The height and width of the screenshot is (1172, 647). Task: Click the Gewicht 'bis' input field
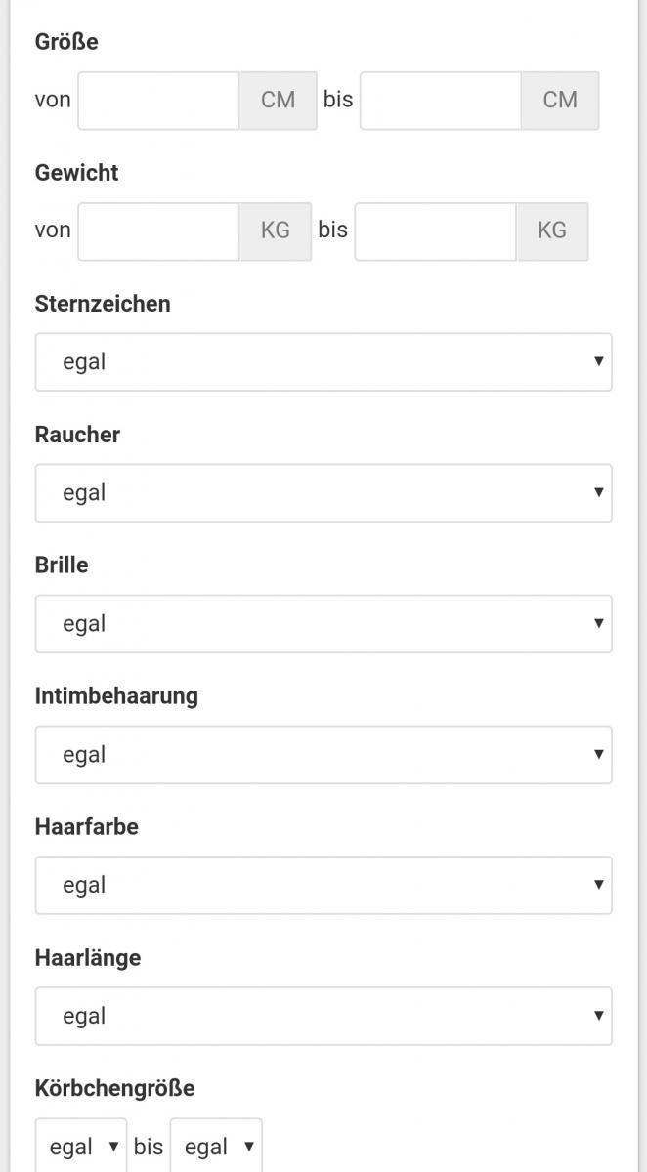click(435, 231)
